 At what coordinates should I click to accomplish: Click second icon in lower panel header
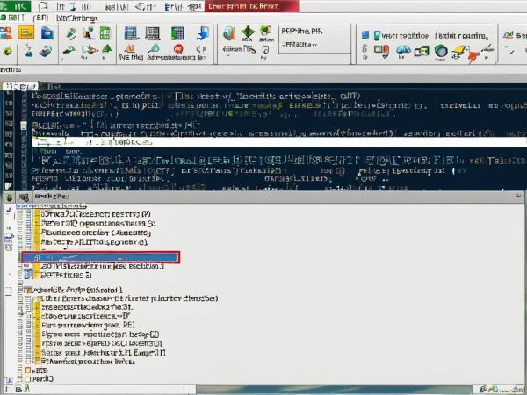pos(25,197)
